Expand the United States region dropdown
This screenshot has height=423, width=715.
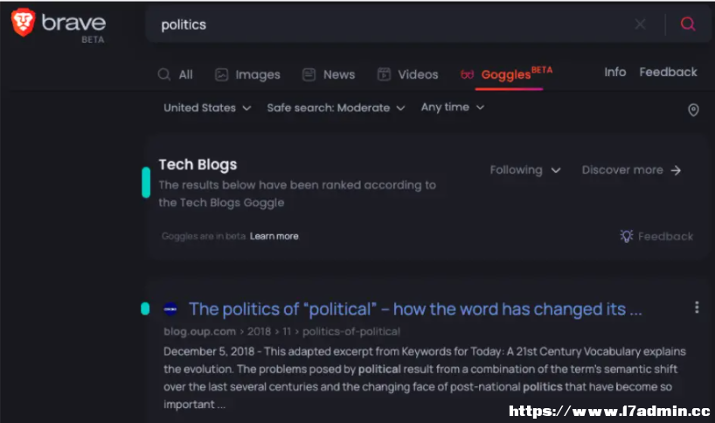click(207, 108)
